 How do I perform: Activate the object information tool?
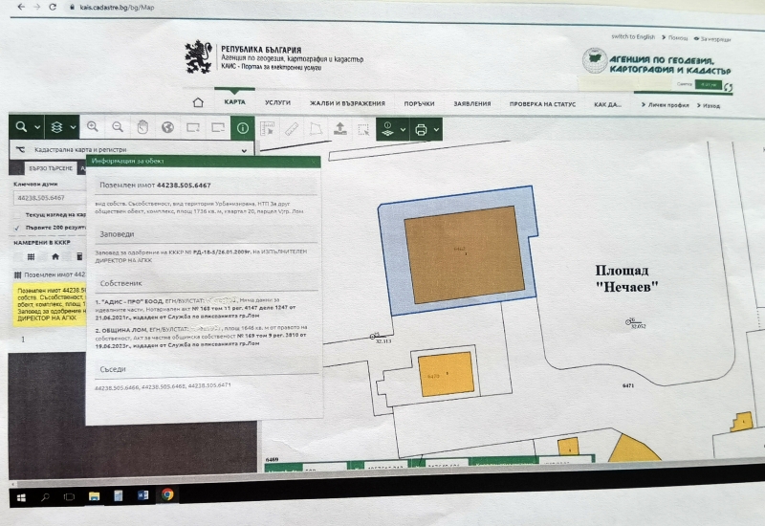point(243,127)
